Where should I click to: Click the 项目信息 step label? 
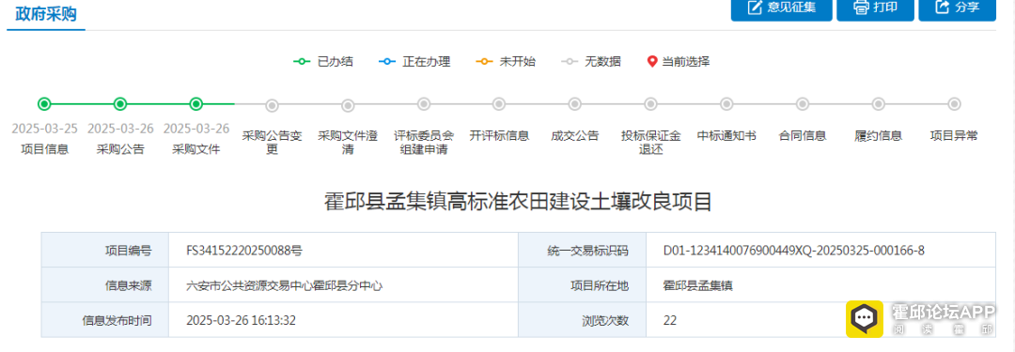(45, 149)
